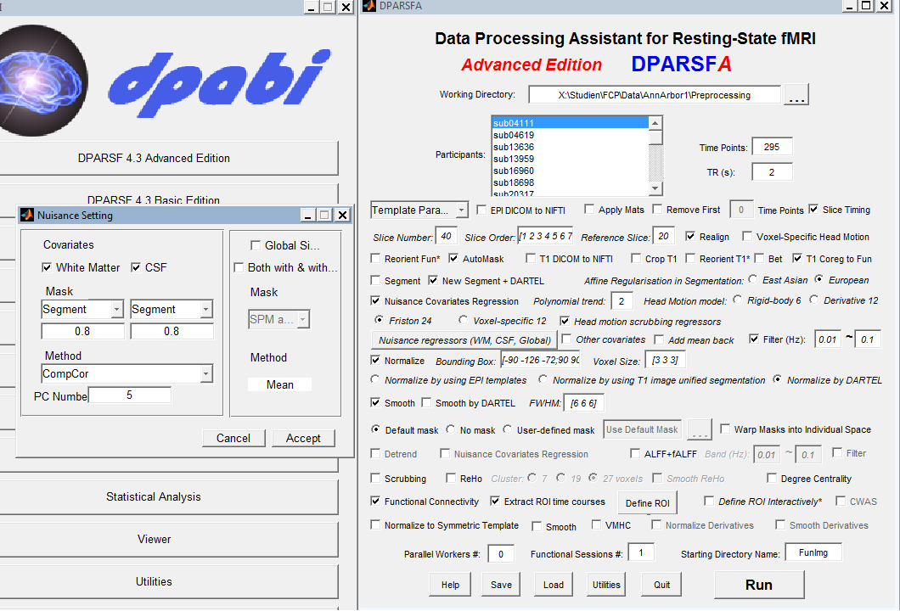Cancel the Nuisance Setting dialog
Viewport: 900px width, 611px height.
(x=233, y=439)
